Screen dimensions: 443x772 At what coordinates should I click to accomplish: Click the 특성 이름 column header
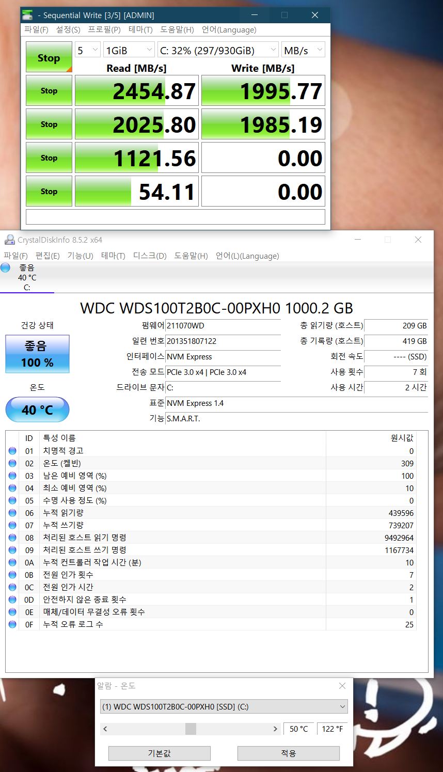[182, 438]
